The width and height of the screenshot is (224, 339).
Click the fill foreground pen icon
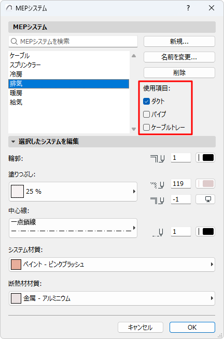[x=157, y=184]
